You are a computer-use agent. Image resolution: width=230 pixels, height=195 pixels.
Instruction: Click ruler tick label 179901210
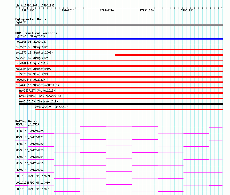[107, 10]
